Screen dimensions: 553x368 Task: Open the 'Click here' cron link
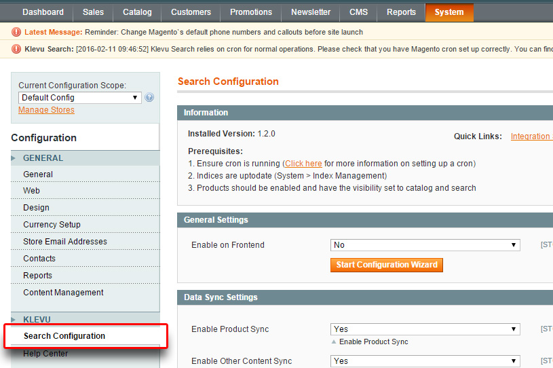tap(303, 164)
